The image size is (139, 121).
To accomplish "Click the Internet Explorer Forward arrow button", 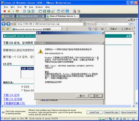I will coord(8,24).
